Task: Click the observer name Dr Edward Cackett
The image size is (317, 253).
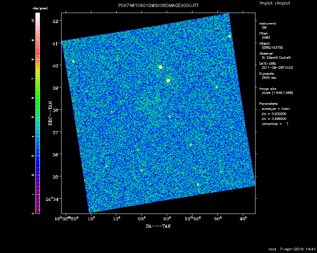Action: (276, 58)
